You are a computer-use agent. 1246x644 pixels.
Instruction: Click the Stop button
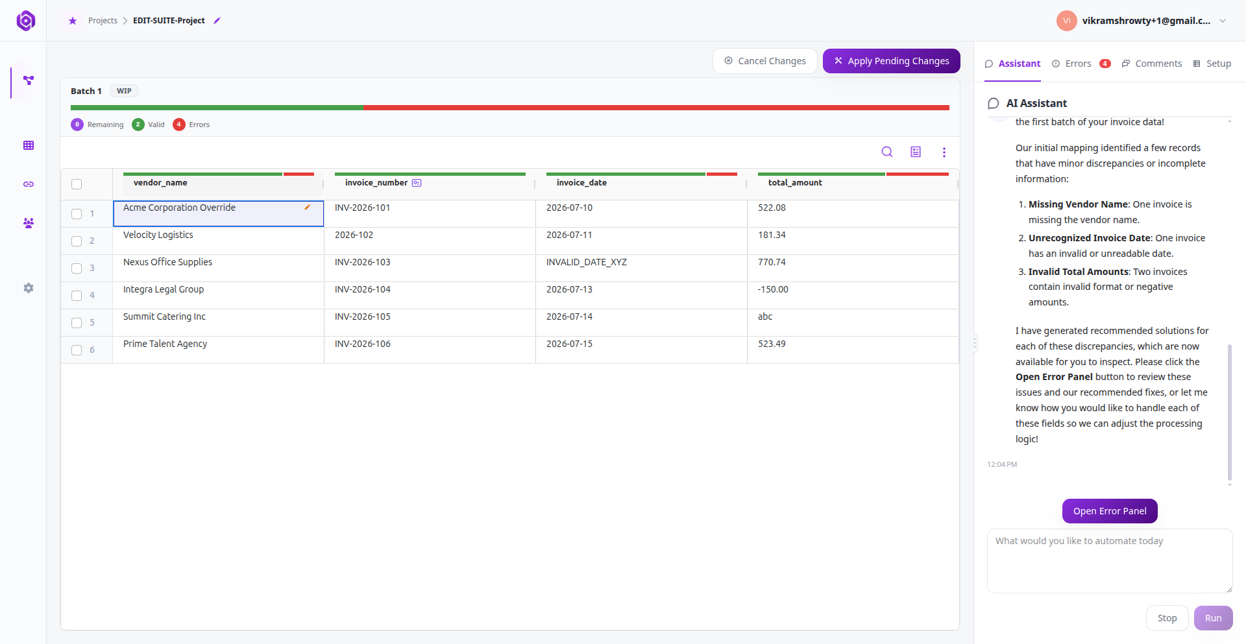click(1167, 618)
